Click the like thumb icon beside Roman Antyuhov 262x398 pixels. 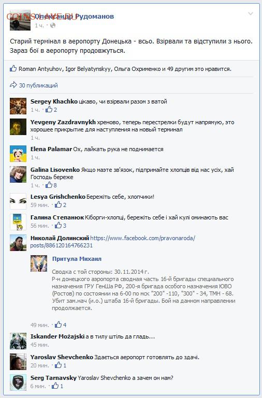[13, 68]
